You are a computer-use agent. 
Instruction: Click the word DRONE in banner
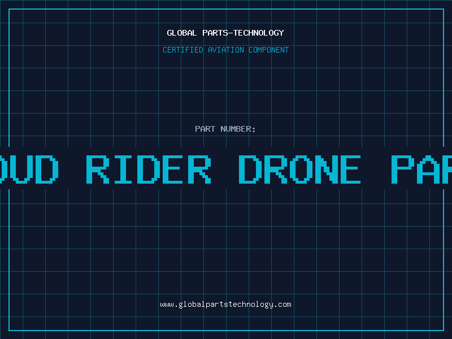(300, 169)
